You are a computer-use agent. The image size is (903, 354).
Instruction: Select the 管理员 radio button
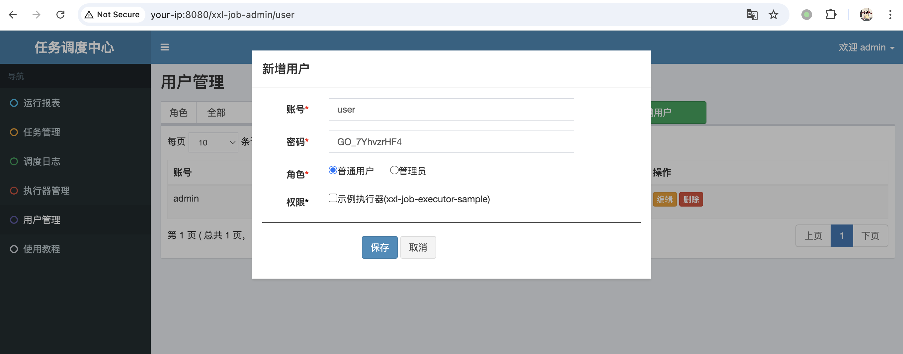(394, 170)
